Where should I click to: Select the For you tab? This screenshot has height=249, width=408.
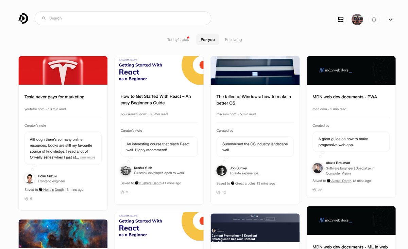click(208, 40)
